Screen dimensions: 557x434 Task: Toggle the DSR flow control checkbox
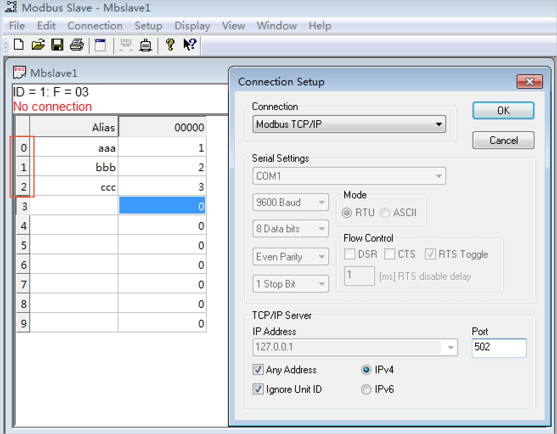(350, 254)
